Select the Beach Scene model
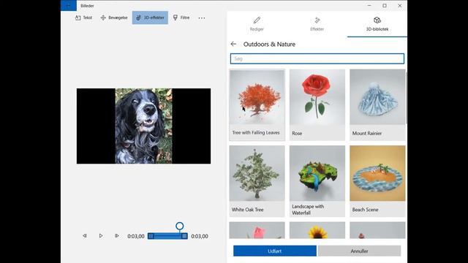The image size is (468, 263). point(377,181)
